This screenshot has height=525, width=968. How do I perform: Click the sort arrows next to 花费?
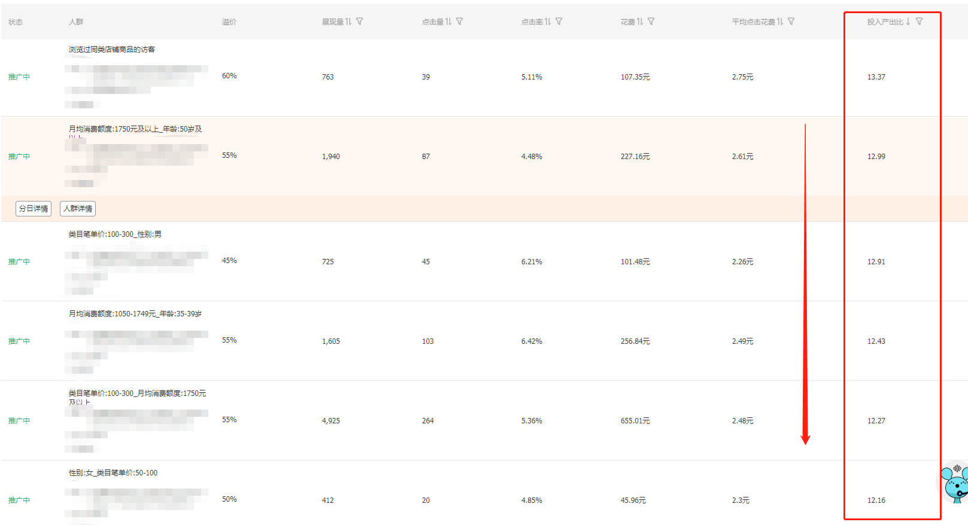(640, 22)
